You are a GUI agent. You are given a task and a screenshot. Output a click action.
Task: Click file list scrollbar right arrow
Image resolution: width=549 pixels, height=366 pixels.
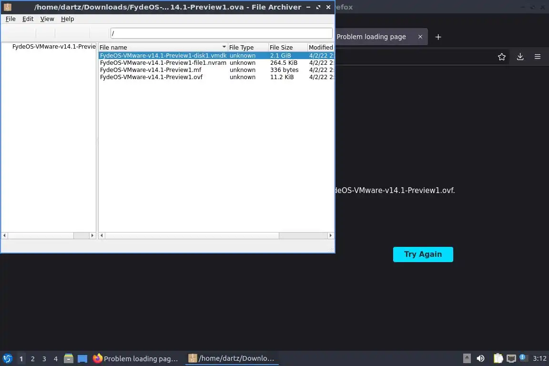pyautogui.click(x=331, y=235)
